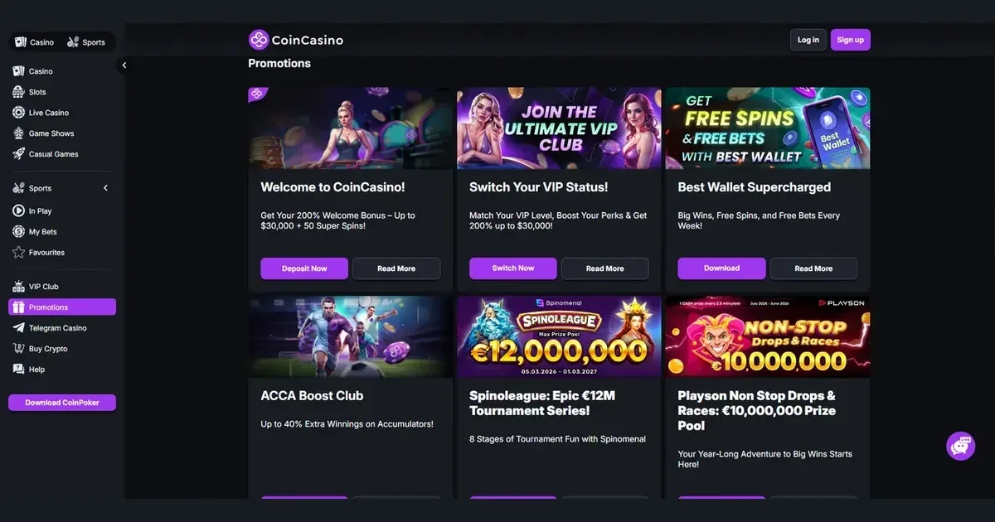This screenshot has width=995, height=522.
Task: Open the Spinoleague €12,000,000 banner
Action: click(x=559, y=337)
